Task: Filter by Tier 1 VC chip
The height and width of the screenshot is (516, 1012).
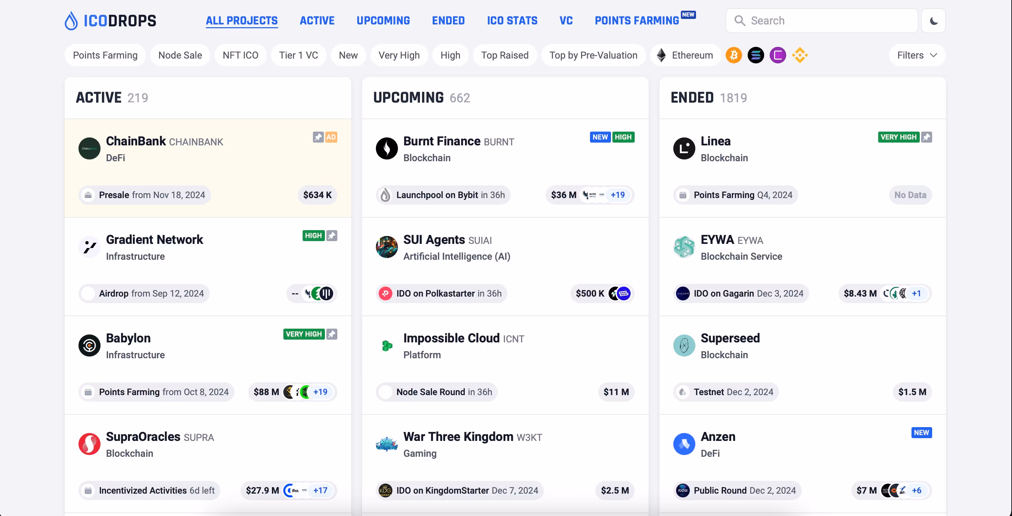Action: click(x=298, y=55)
